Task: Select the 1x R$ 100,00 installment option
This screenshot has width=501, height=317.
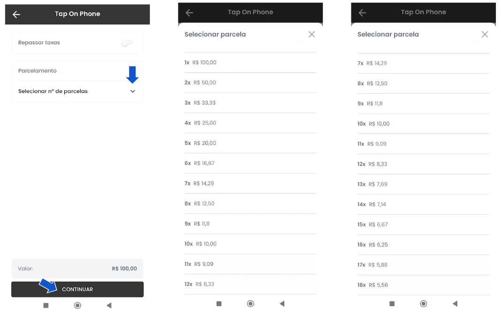Action: (x=250, y=62)
